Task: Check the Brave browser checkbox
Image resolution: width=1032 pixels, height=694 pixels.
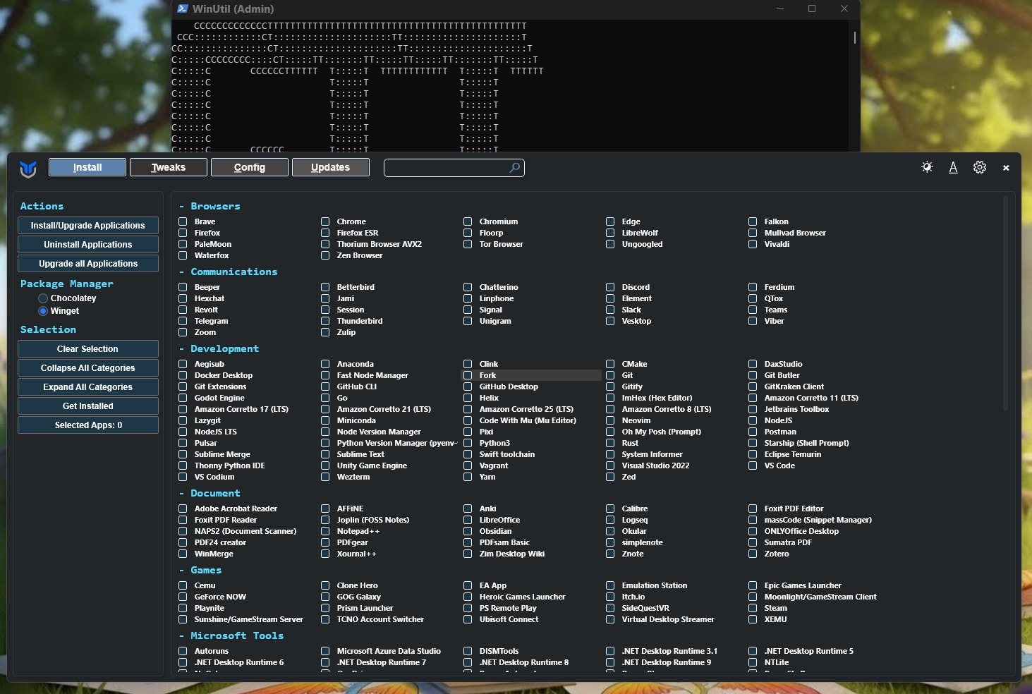Action: point(183,221)
